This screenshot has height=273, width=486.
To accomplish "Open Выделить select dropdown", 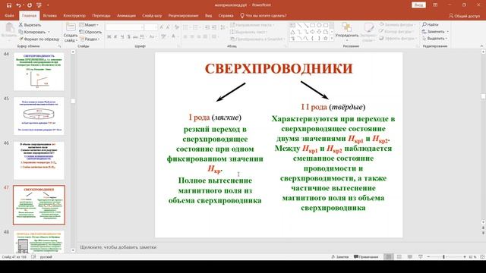I will click(434, 39).
